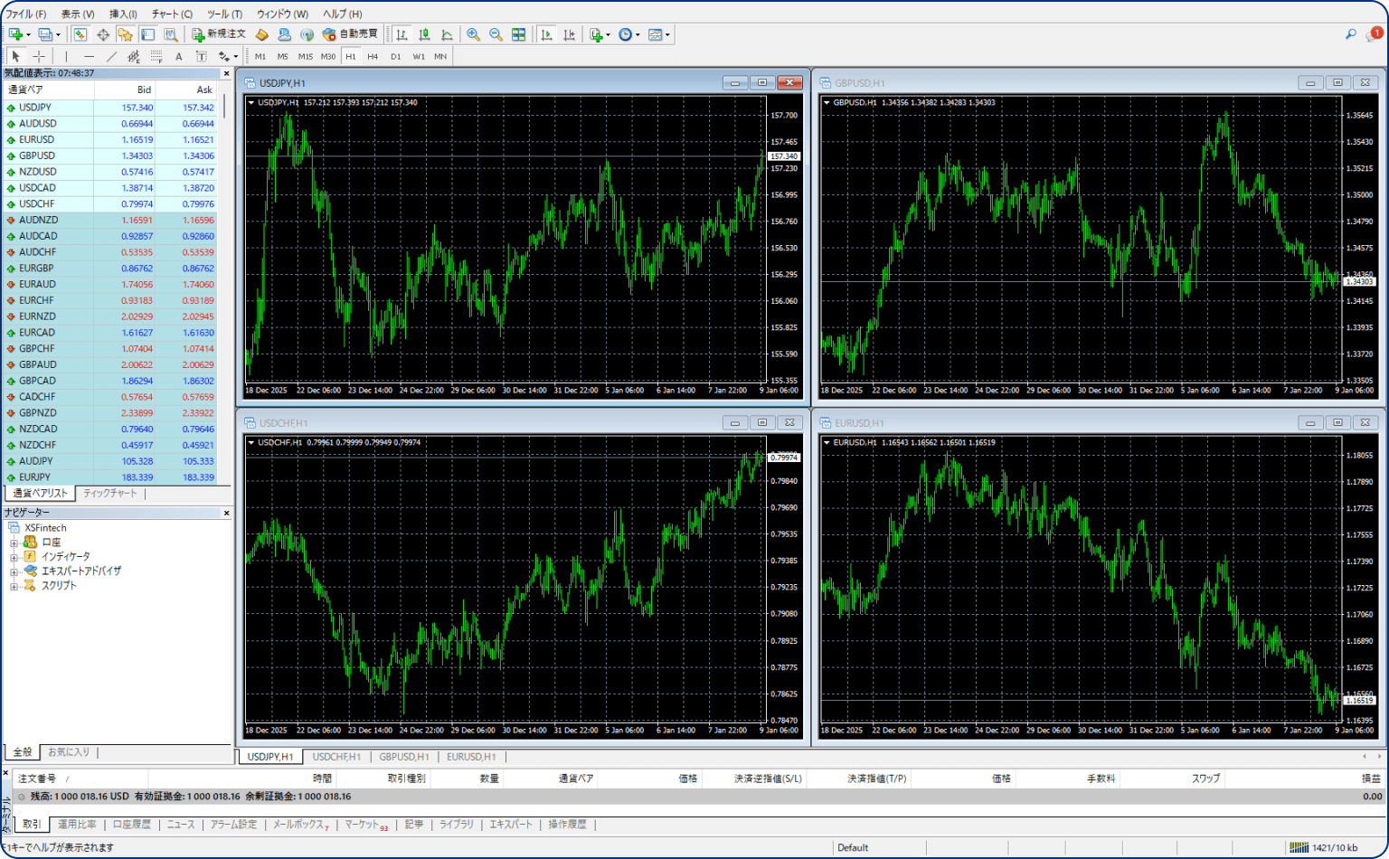Switch chart type to candlesticks
The image size is (1389, 859).
click(424, 34)
